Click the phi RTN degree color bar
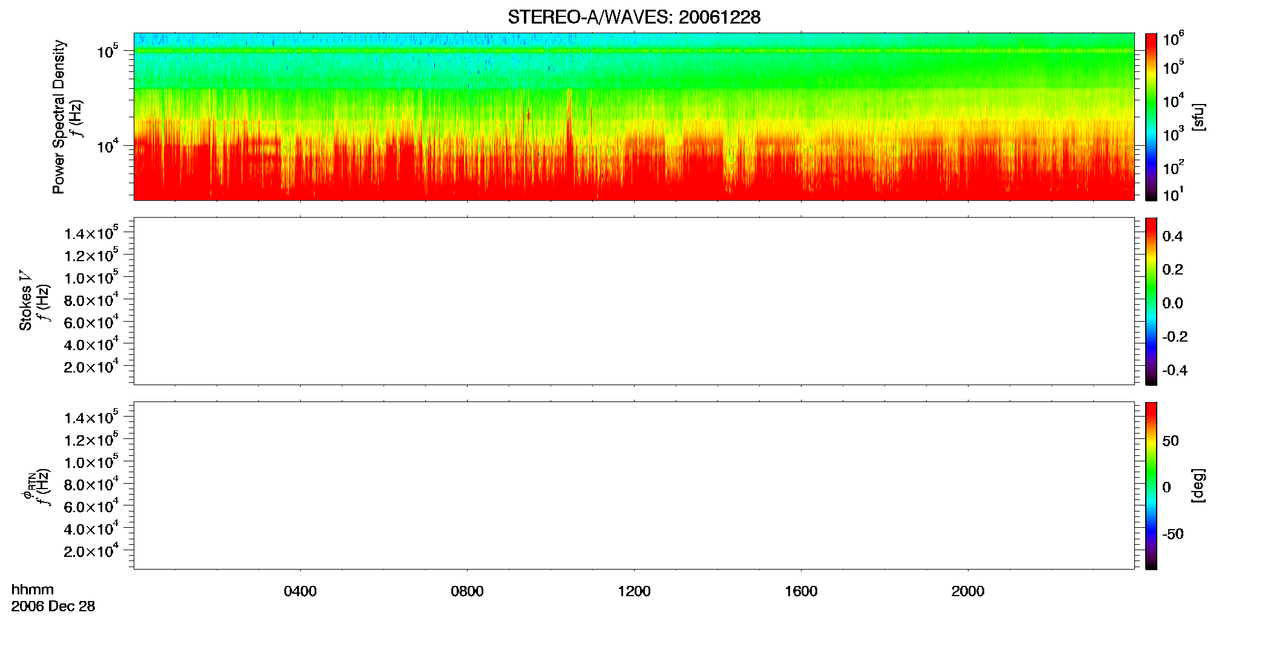The height and width of the screenshot is (653, 1268). click(x=1151, y=486)
